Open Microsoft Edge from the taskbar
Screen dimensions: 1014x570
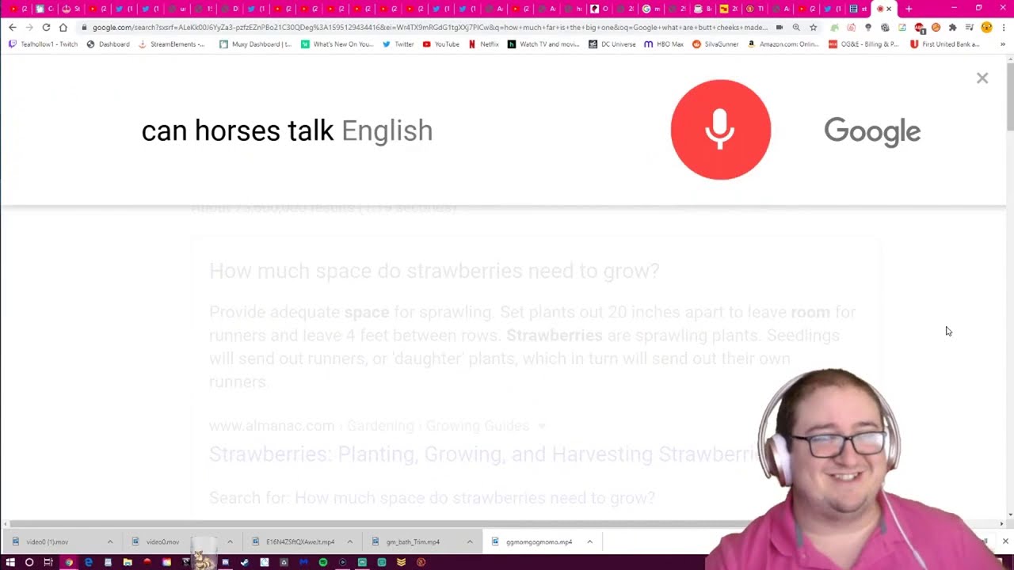pyautogui.click(x=88, y=562)
